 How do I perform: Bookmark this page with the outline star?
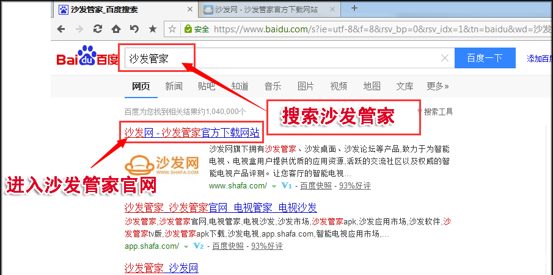point(172,29)
